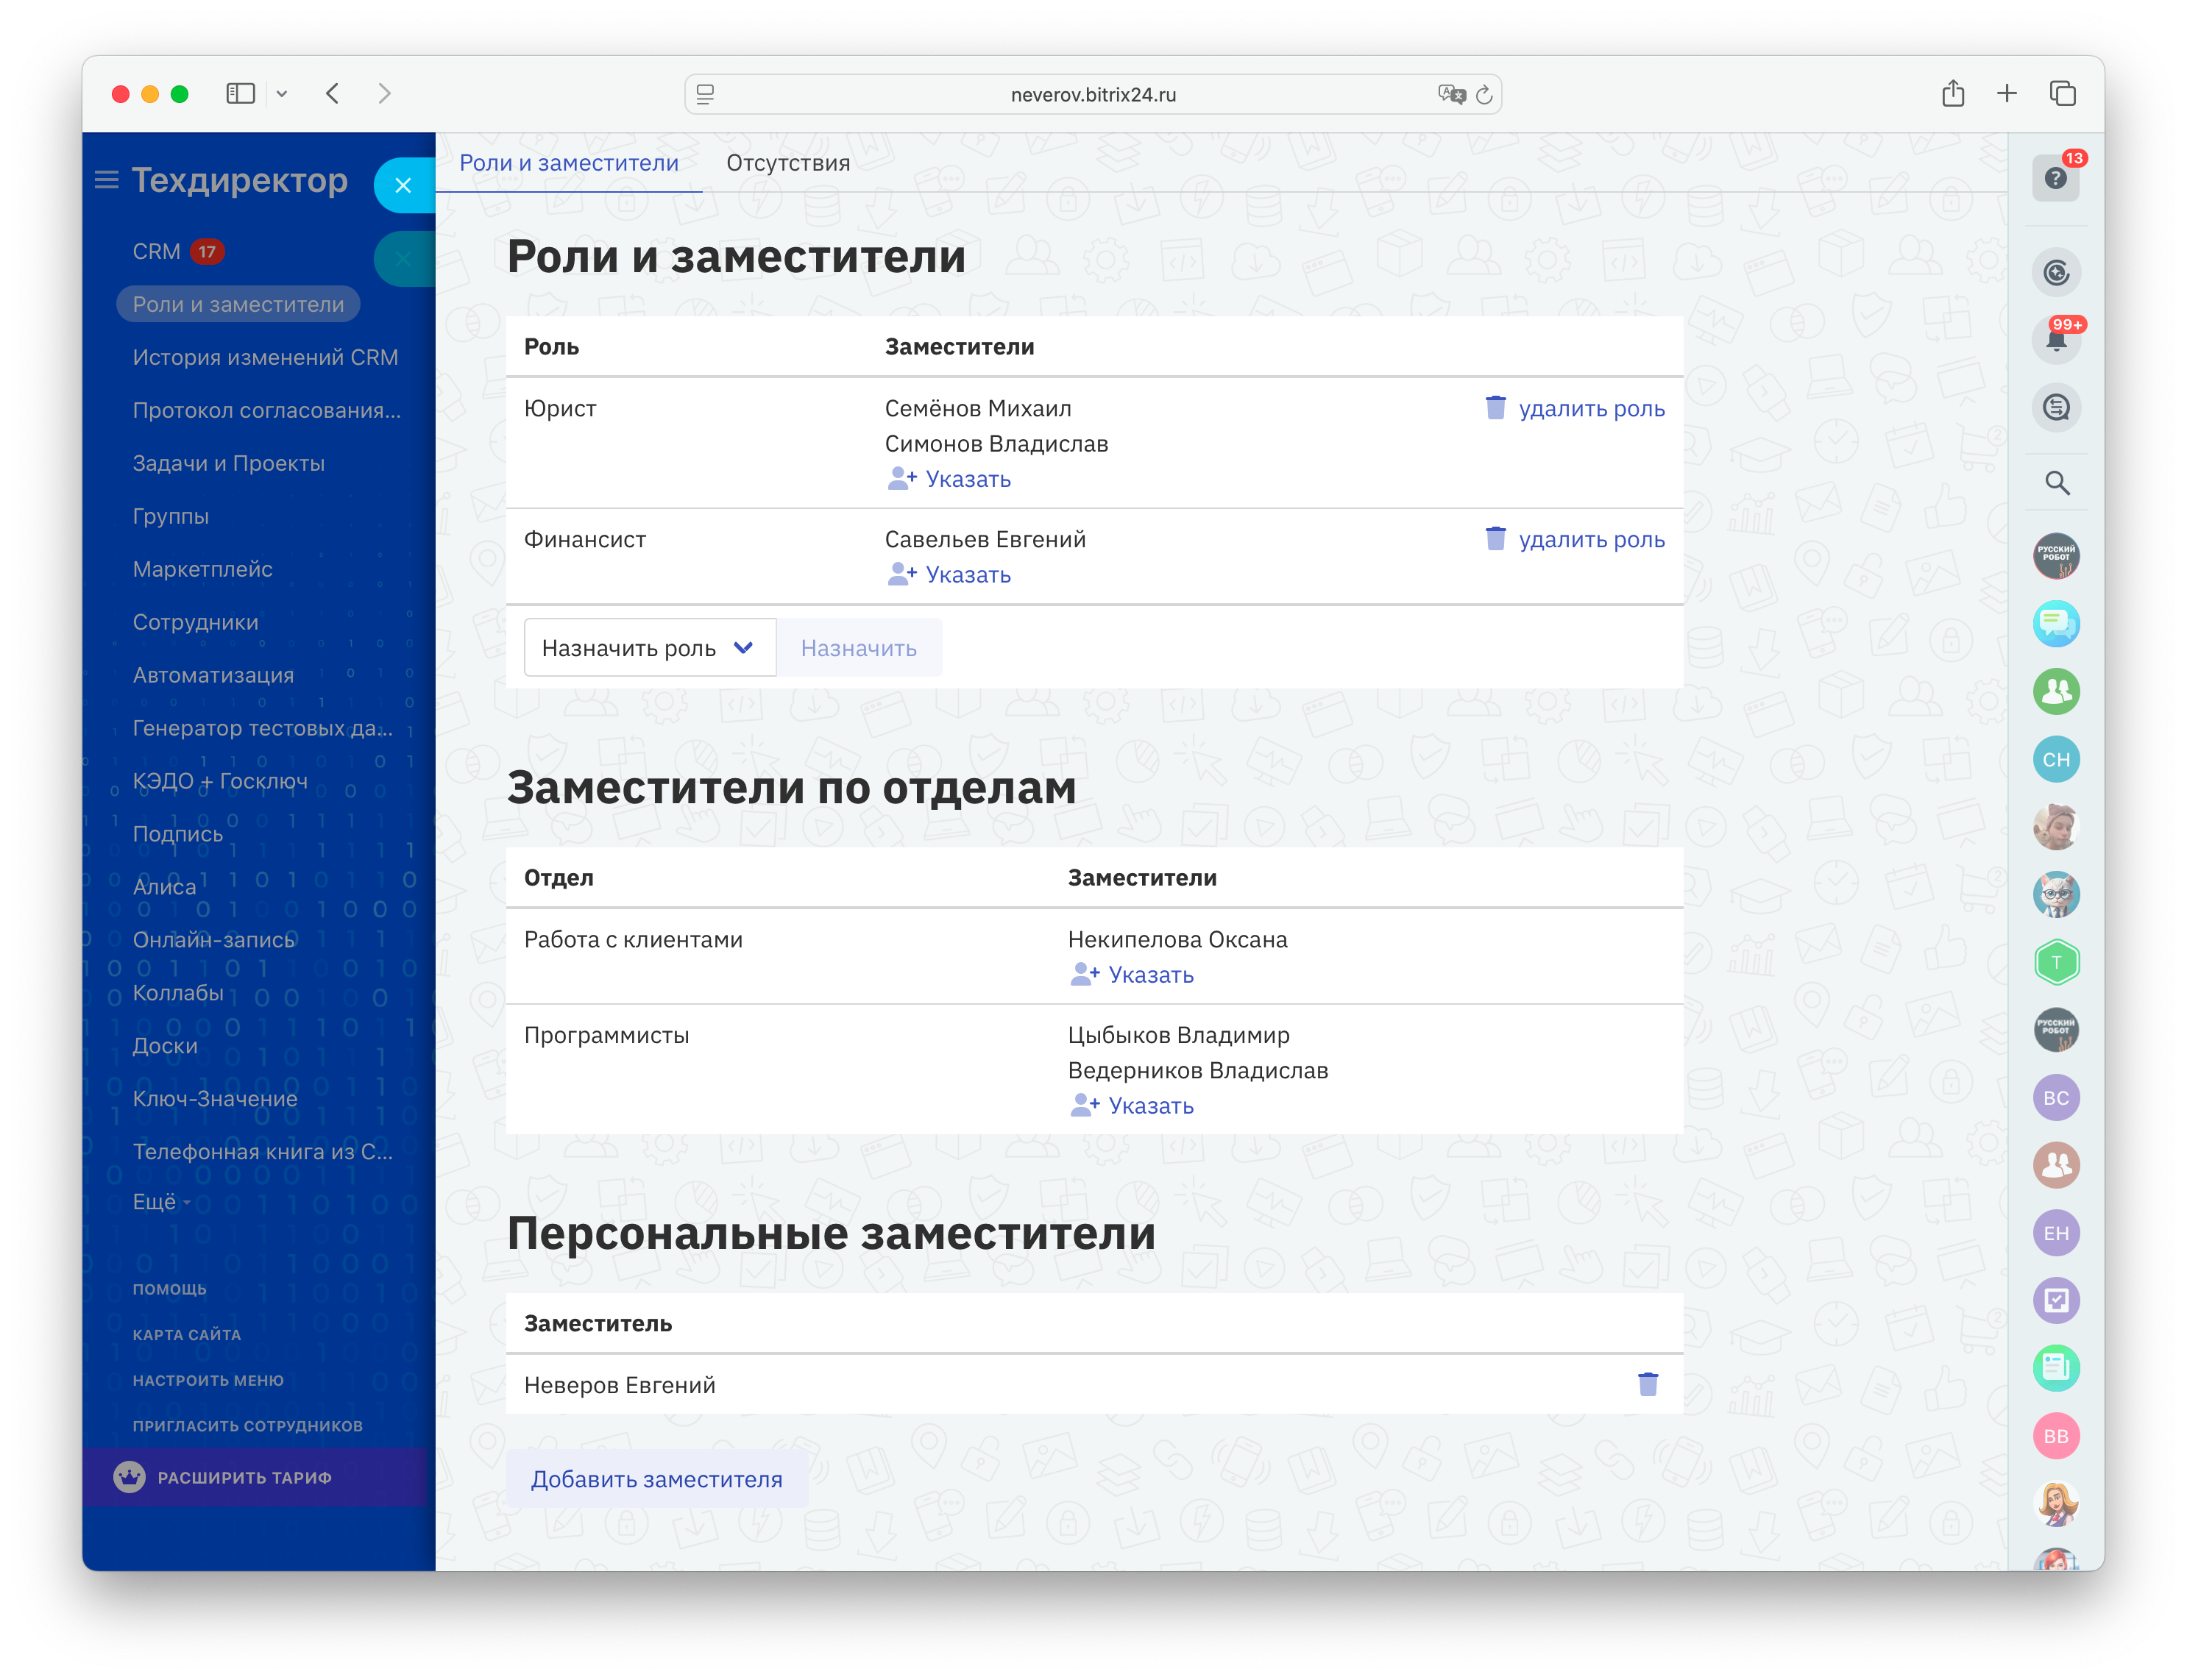Click the address bar URL field
2187x1680 pixels.
[x=1091, y=95]
